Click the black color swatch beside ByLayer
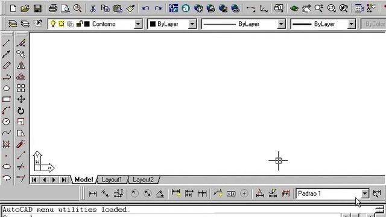The height and width of the screenshot is (217, 386). (x=153, y=24)
